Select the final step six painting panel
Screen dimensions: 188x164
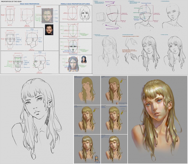[114, 148]
